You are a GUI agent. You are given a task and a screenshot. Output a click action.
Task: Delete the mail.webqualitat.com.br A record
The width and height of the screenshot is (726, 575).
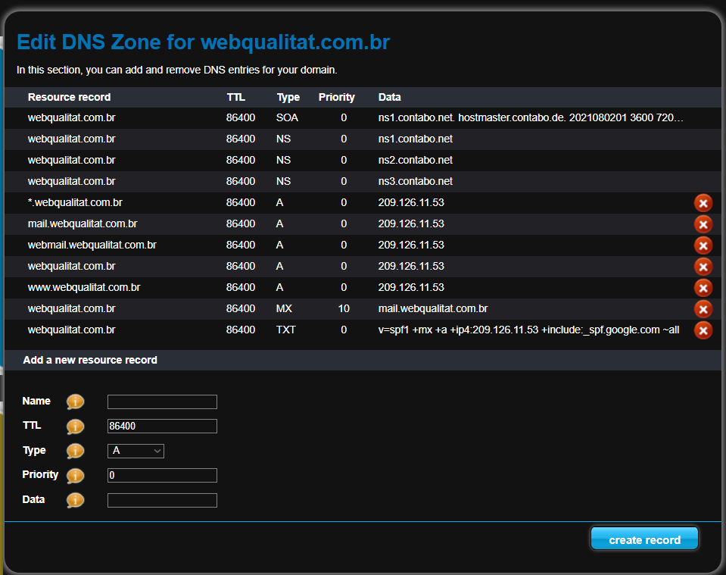(703, 224)
